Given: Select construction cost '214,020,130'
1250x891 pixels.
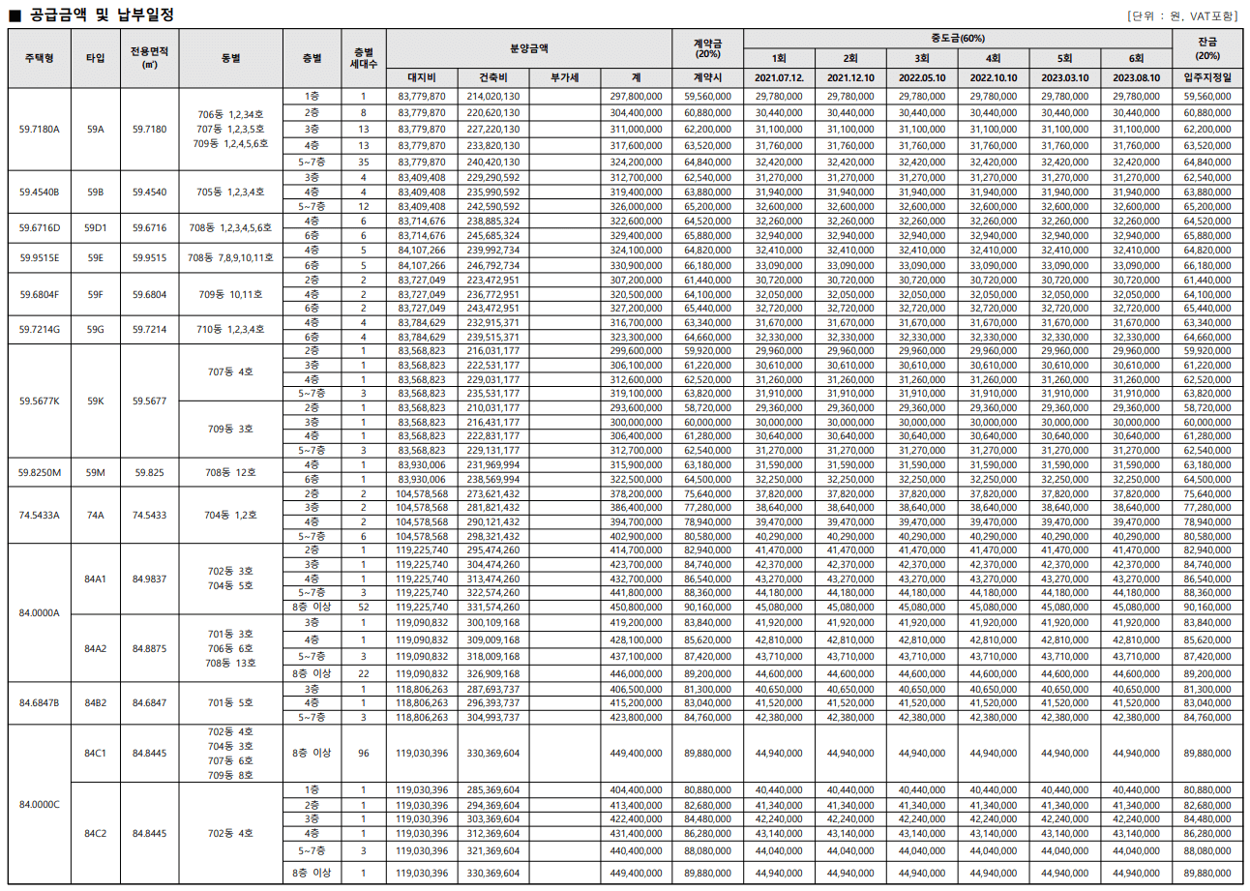Looking at the screenshot, I should (x=492, y=97).
